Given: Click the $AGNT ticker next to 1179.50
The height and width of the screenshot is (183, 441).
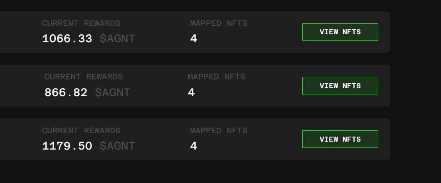Looking at the screenshot, I should [x=117, y=146].
